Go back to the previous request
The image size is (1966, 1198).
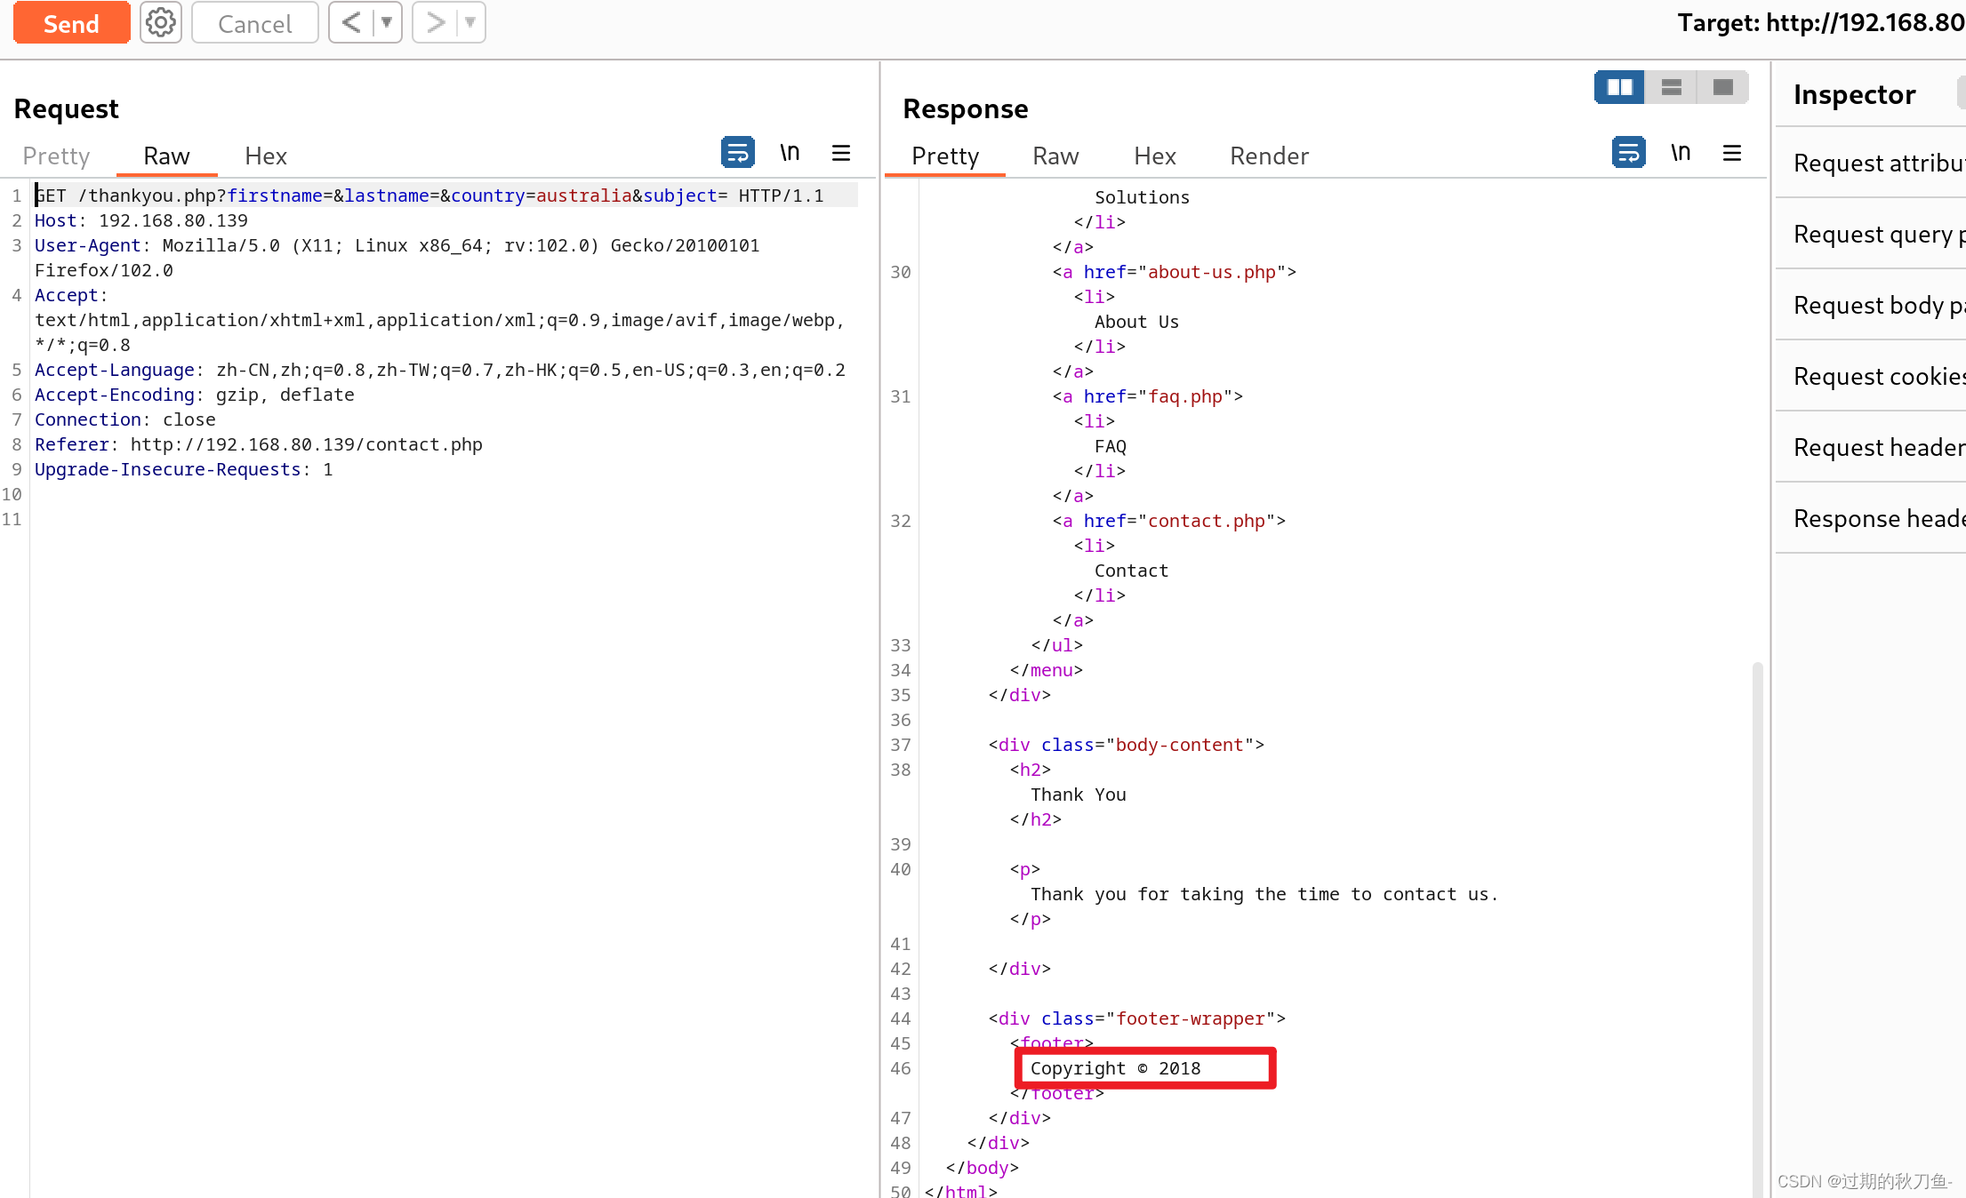tap(351, 23)
